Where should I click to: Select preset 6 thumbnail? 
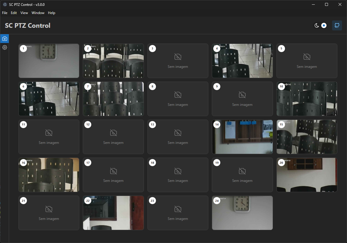click(49, 99)
